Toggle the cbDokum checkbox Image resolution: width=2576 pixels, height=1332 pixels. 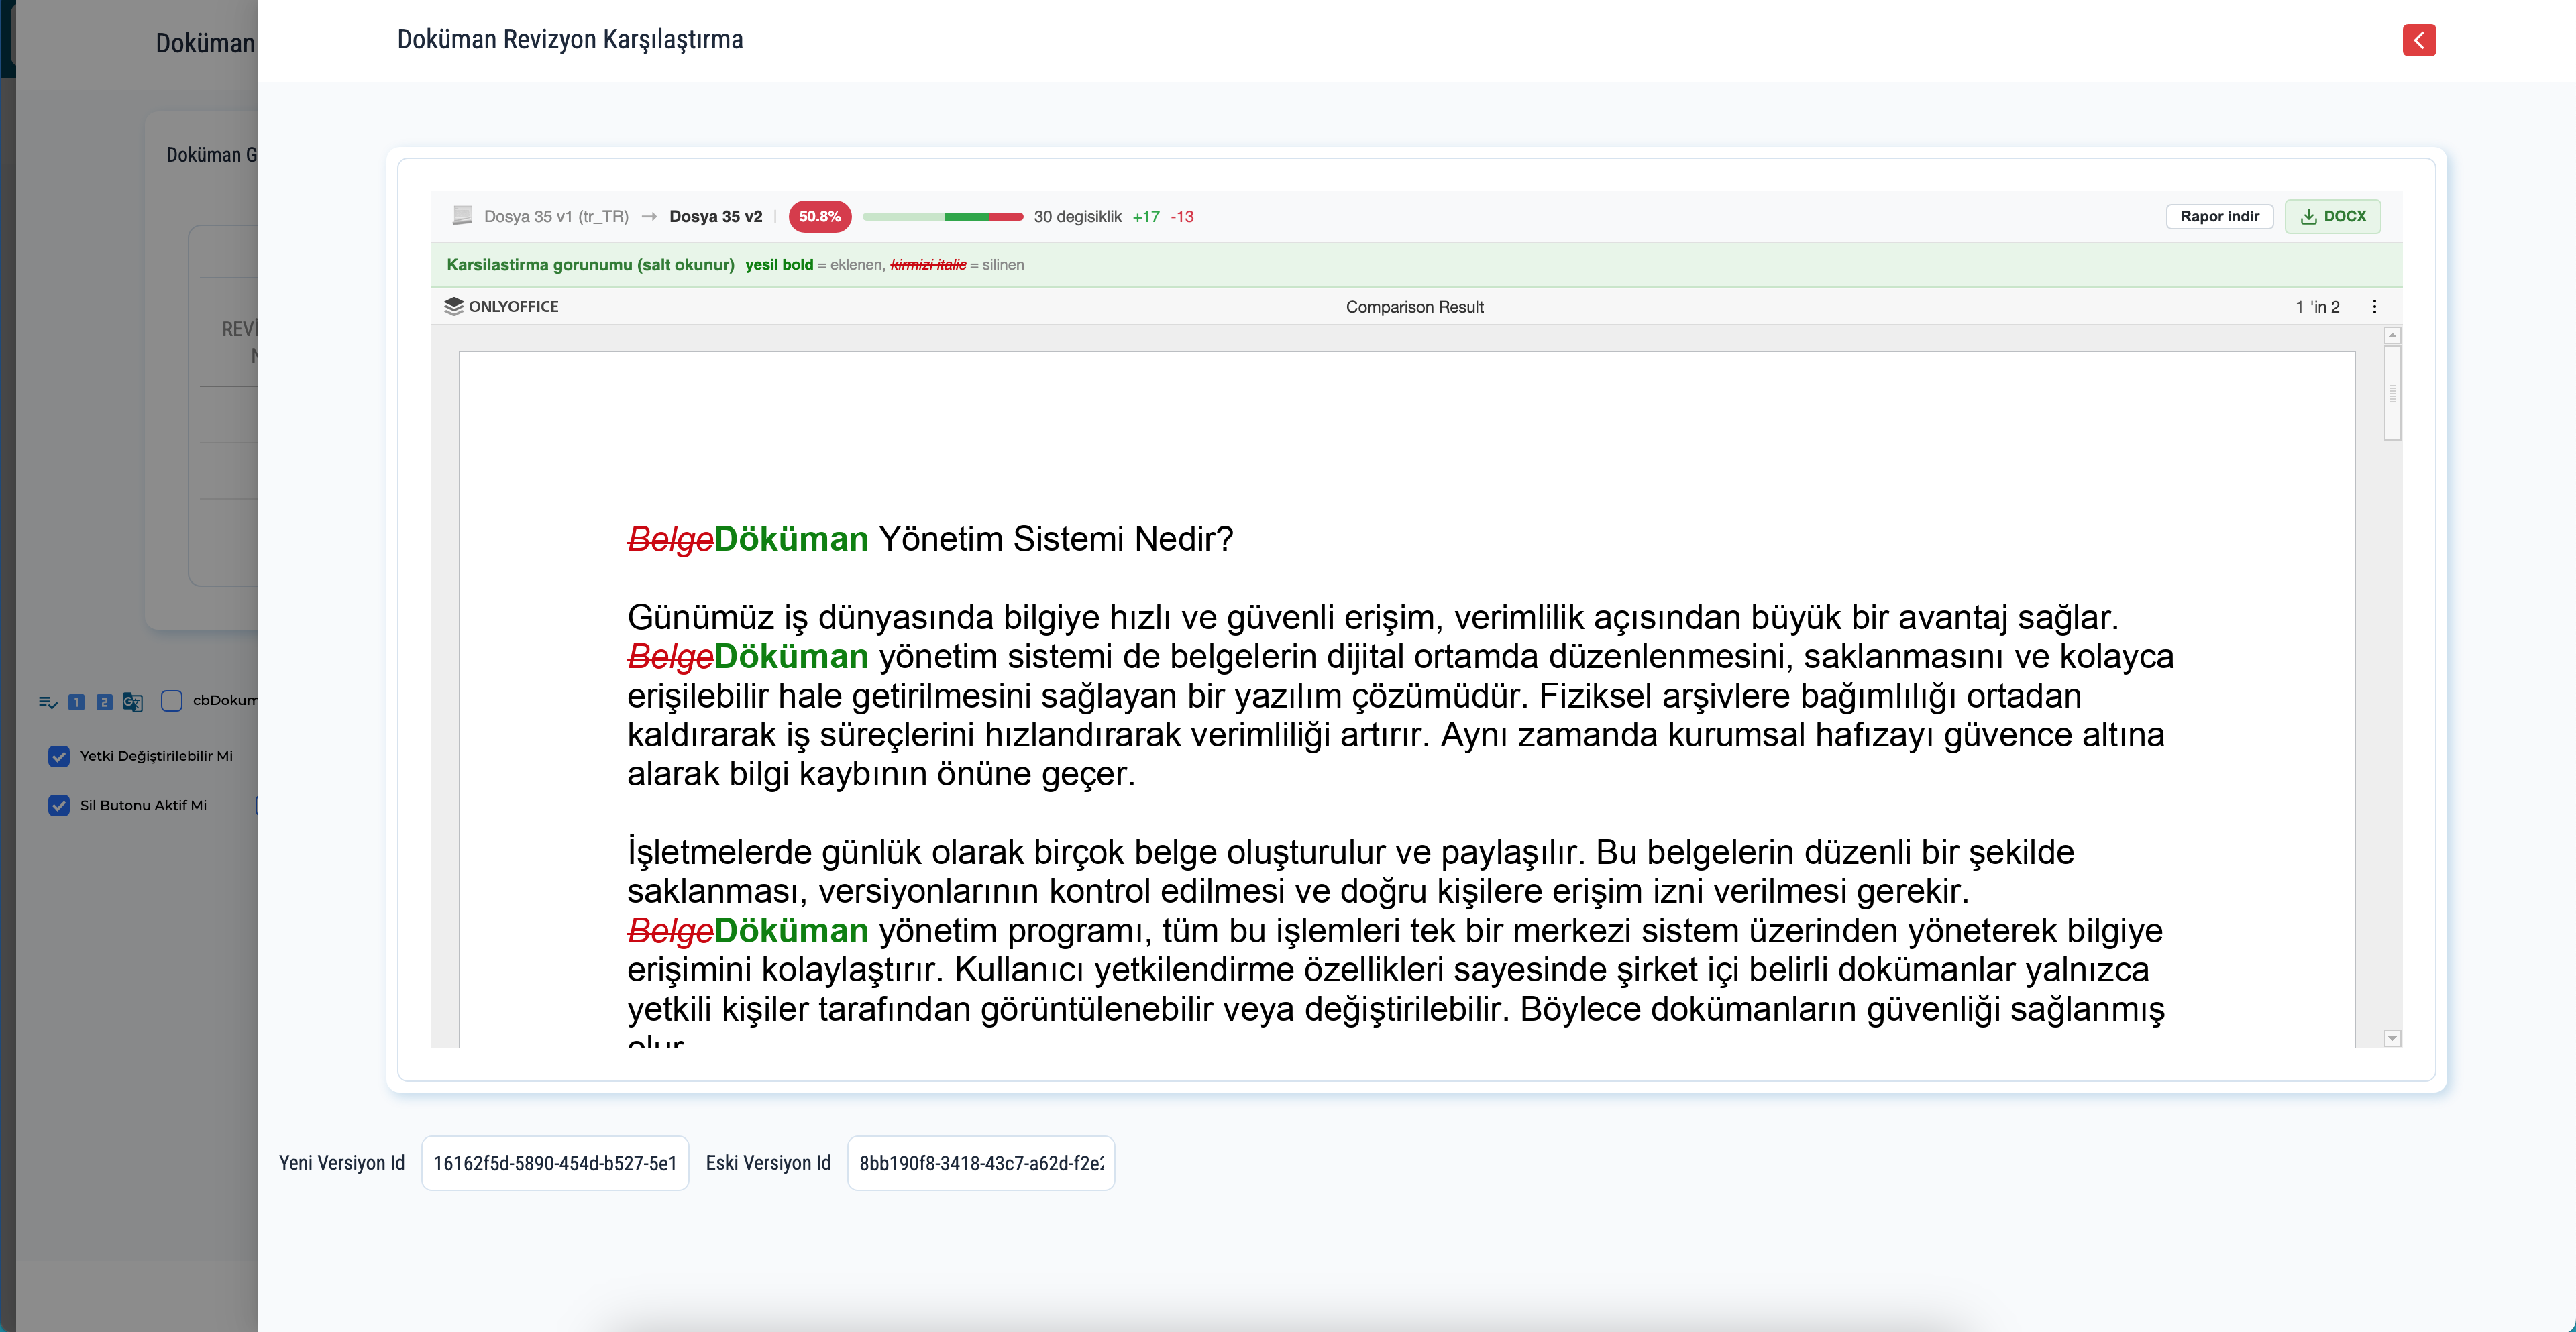(x=171, y=700)
